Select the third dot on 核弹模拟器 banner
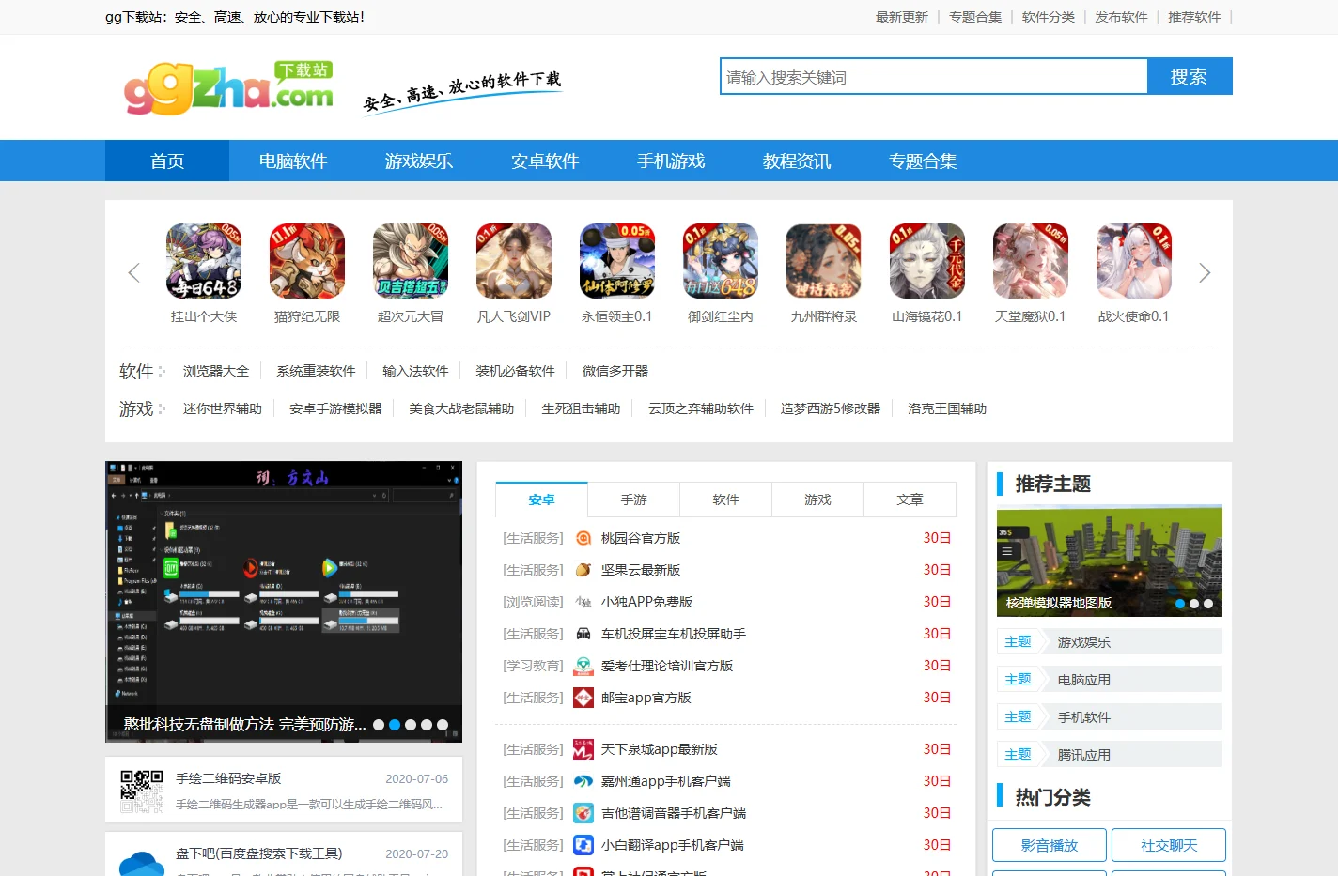1338x876 pixels. pyautogui.click(x=1208, y=604)
